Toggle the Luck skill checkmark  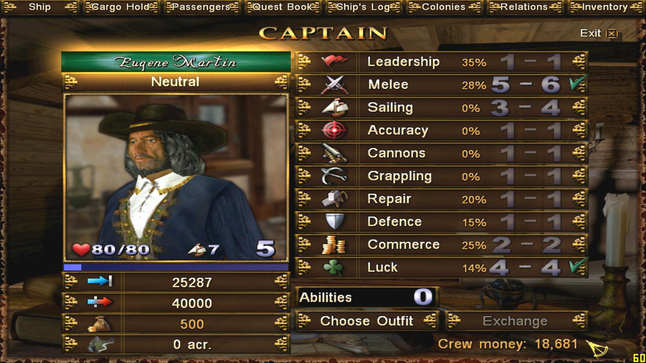pos(578,266)
